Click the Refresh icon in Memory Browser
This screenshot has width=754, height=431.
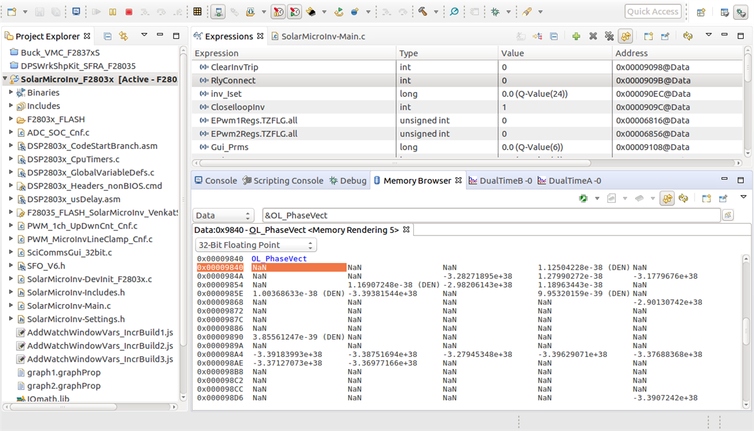(x=684, y=198)
